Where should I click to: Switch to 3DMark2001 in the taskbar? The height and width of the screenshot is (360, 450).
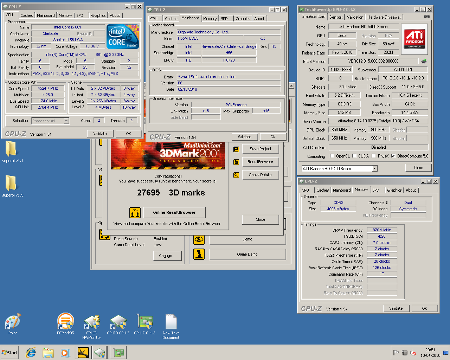click(x=83, y=353)
